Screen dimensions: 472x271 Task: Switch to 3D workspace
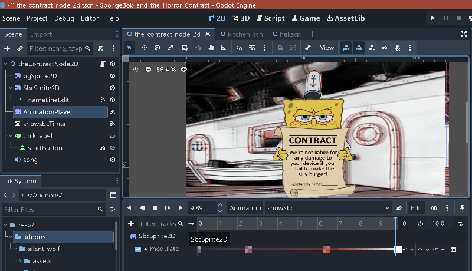click(x=241, y=18)
